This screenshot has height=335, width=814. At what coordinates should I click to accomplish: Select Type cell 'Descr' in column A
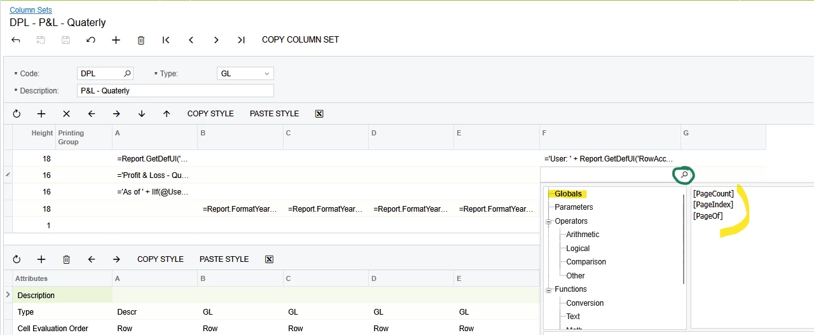tap(155, 312)
